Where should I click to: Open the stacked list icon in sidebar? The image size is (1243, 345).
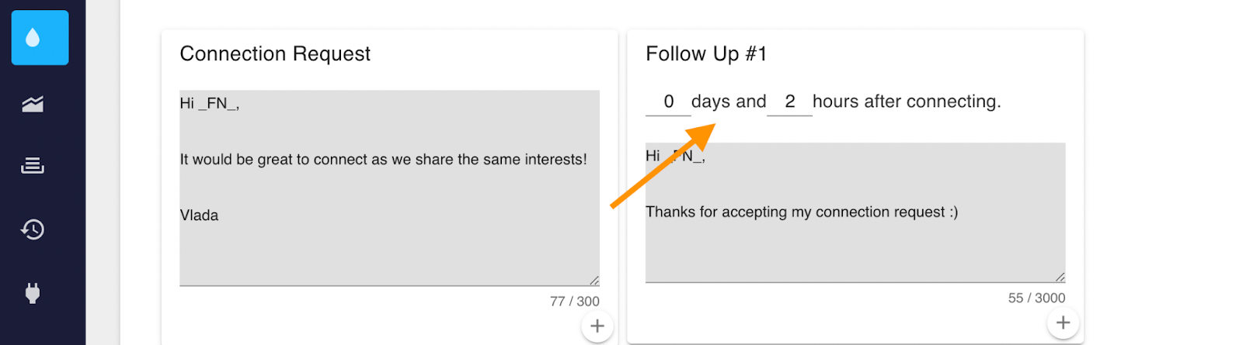pos(33,165)
